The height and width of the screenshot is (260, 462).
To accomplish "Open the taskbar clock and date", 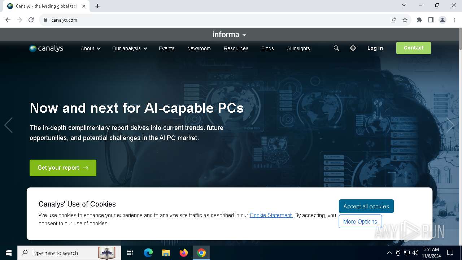I will 431,253.
